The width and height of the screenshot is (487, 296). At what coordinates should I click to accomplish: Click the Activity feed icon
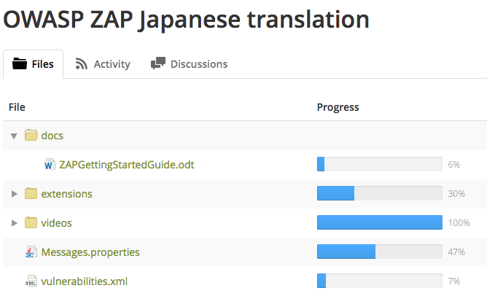click(x=82, y=64)
